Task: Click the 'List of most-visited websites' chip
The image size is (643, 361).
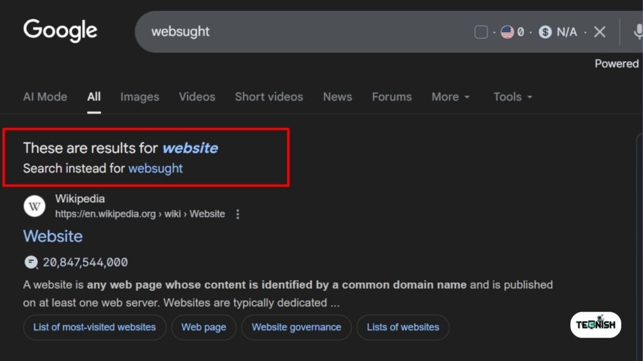Action: tap(94, 327)
